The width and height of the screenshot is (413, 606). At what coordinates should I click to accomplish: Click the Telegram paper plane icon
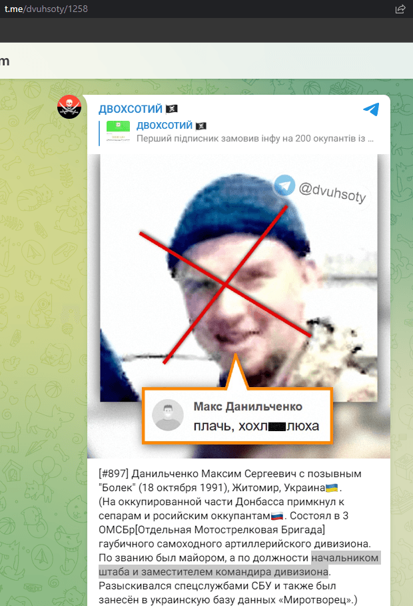pyautogui.click(x=371, y=109)
